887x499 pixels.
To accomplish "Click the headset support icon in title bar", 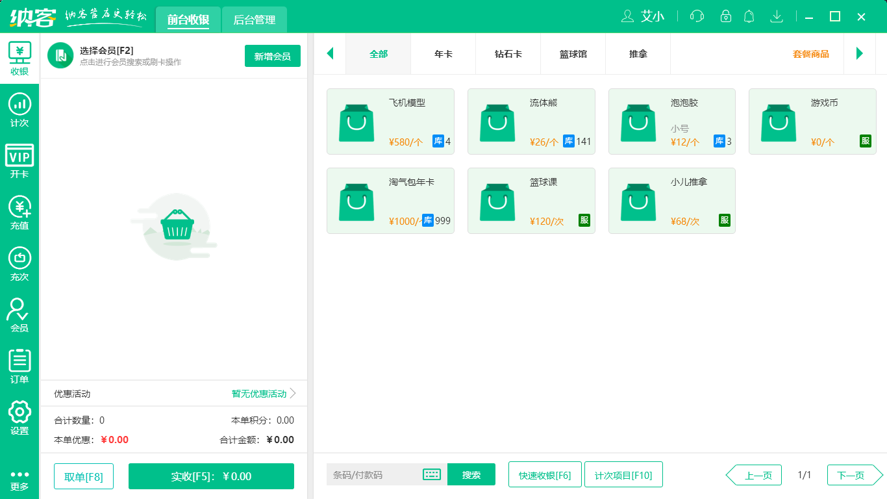I will click(696, 16).
